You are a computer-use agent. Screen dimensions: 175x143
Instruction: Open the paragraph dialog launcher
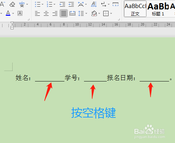pyautogui.click(x=119, y=20)
